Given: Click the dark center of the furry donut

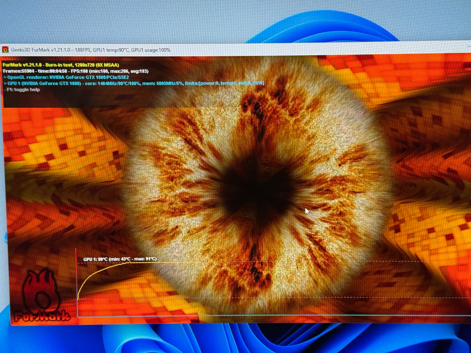Looking at the screenshot, I should coord(255,188).
